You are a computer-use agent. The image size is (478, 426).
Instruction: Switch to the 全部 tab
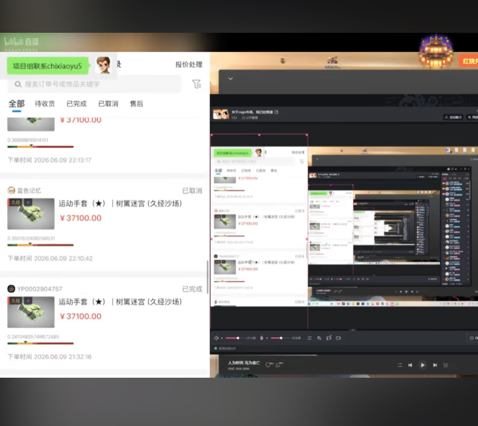point(17,104)
